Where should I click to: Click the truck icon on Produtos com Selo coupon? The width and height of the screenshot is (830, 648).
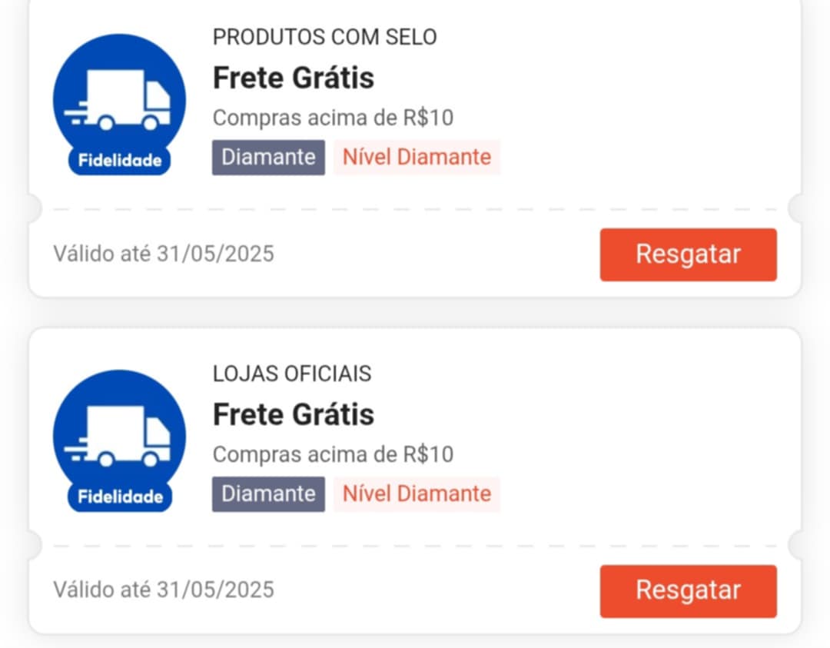pyautogui.click(x=118, y=100)
